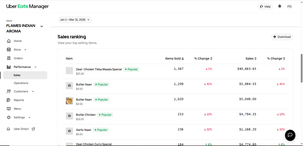Click the Uber Direct laptop icon
303x146 pixels.
(8, 129)
